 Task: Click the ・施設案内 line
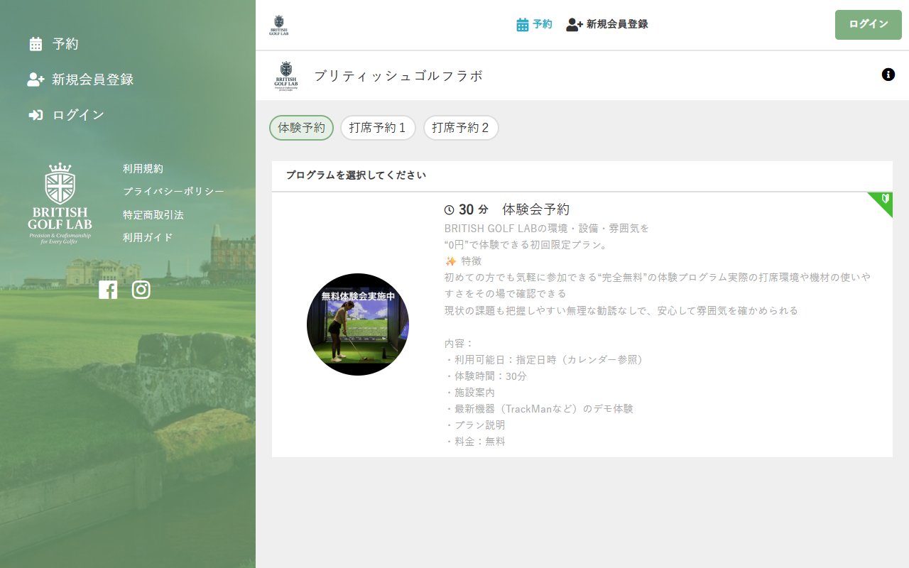[470, 393]
